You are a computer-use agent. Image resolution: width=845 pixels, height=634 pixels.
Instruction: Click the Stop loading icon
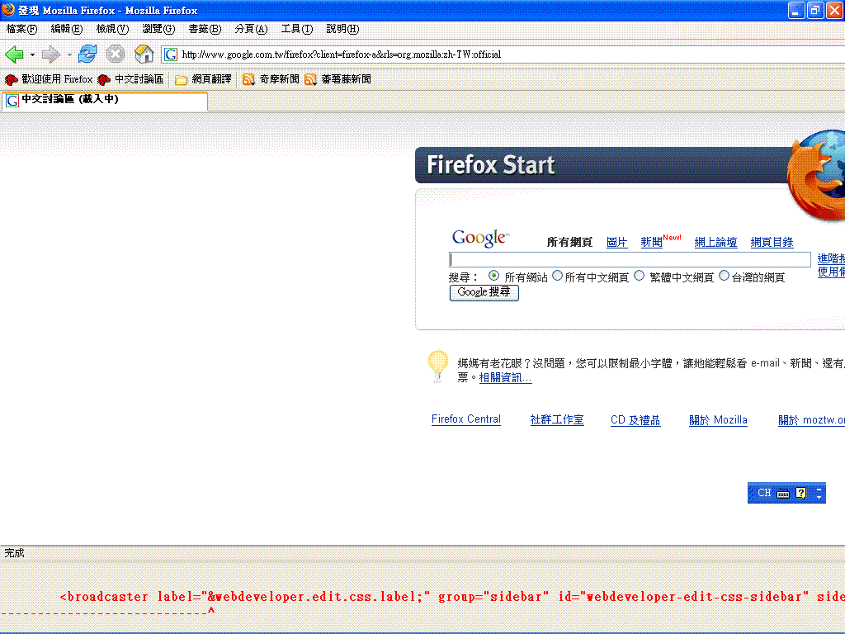coord(115,54)
